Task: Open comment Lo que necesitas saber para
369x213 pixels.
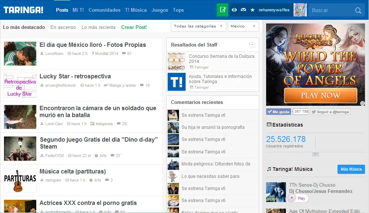Action: (x=210, y=176)
